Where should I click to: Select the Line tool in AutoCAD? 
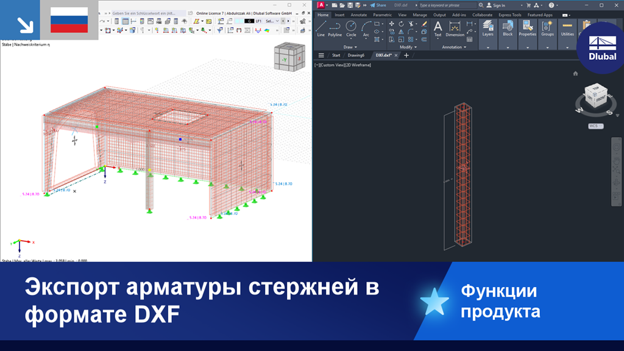point(321,28)
